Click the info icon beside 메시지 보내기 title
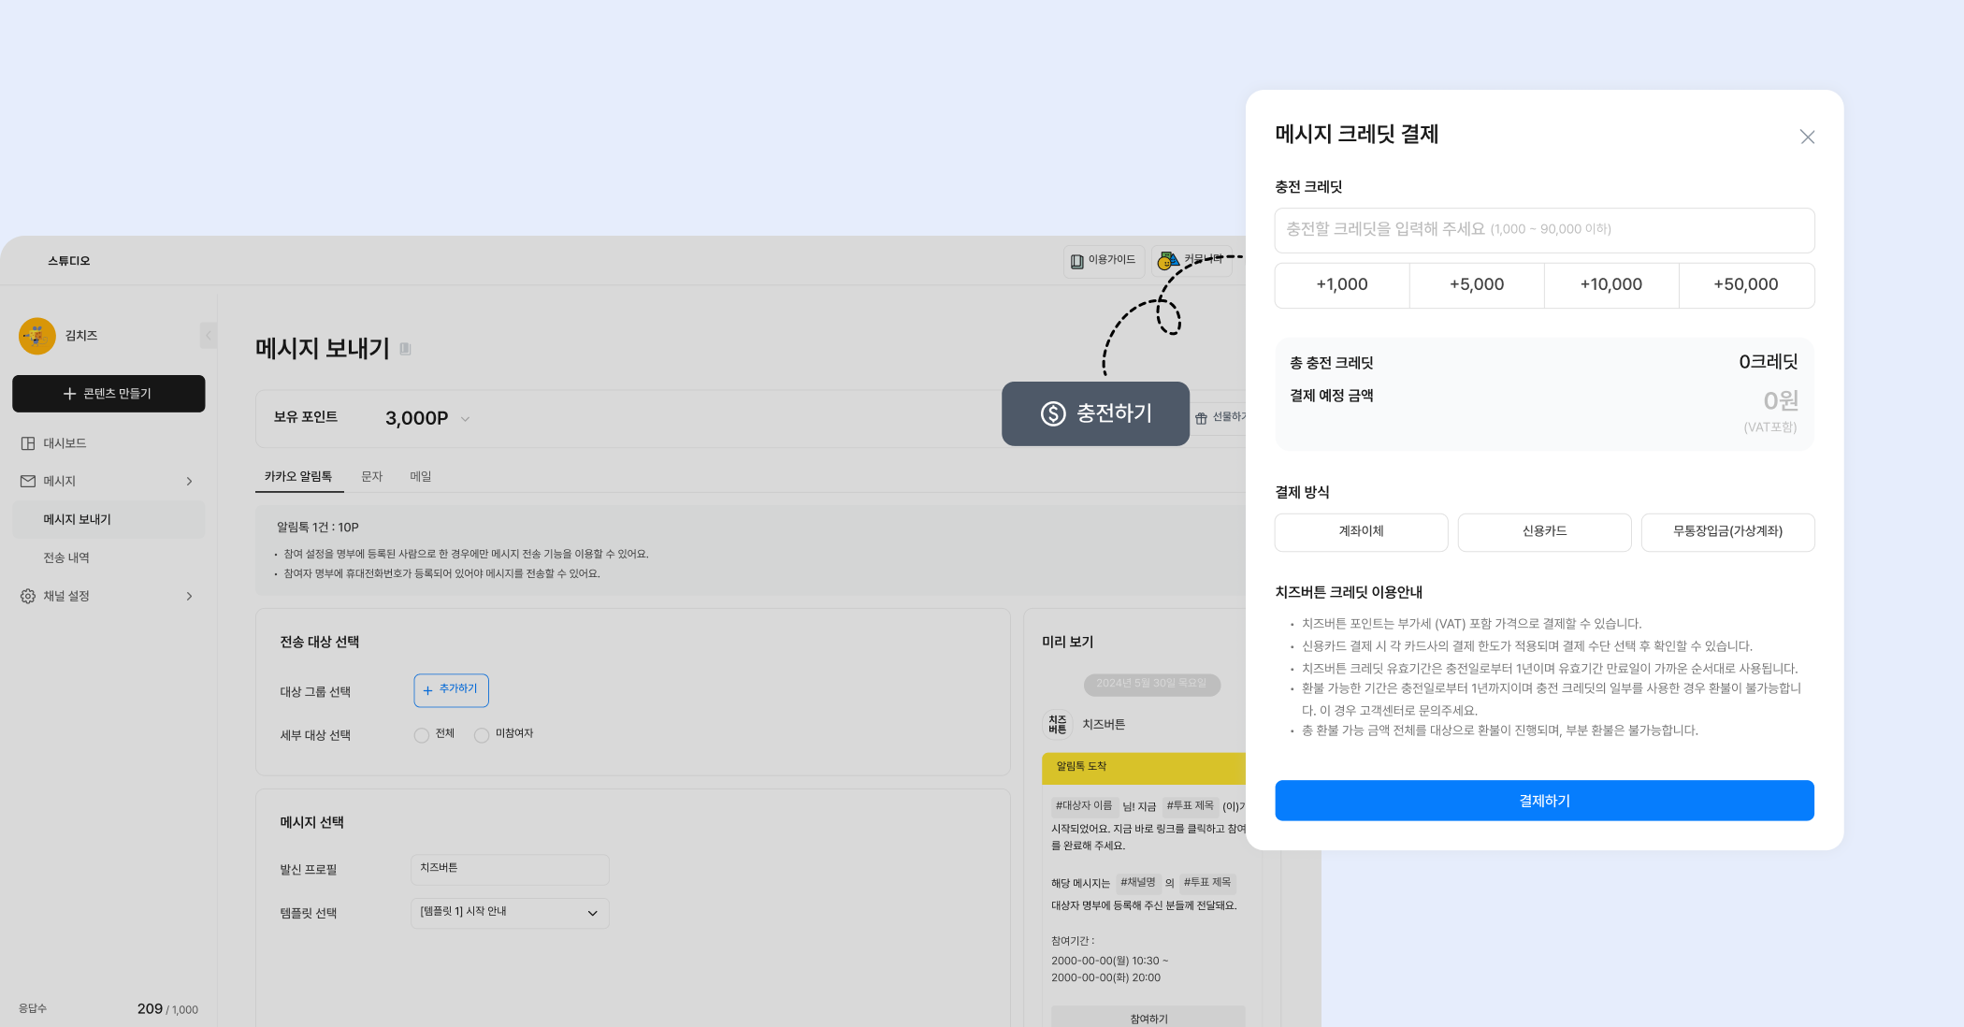This screenshot has width=1964, height=1027. pos(405,349)
